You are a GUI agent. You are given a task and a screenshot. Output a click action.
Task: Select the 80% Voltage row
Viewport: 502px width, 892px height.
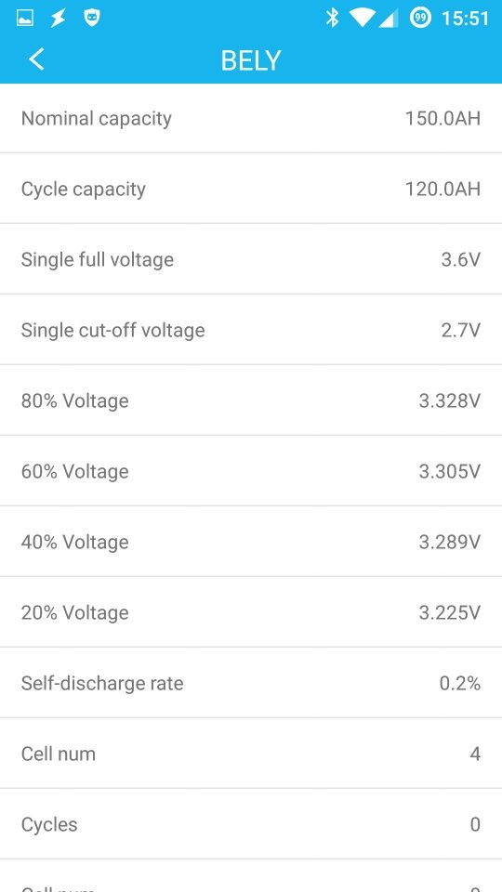[x=251, y=400]
